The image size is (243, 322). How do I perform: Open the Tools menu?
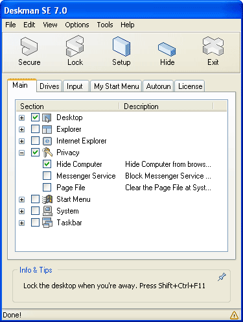pyautogui.click(x=105, y=25)
